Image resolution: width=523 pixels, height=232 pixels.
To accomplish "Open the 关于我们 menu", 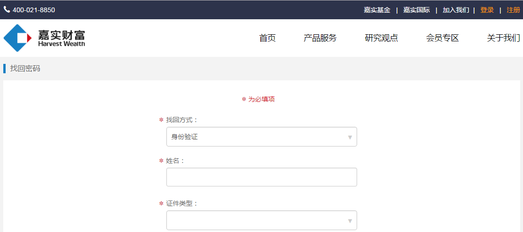I will pyautogui.click(x=504, y=38).
